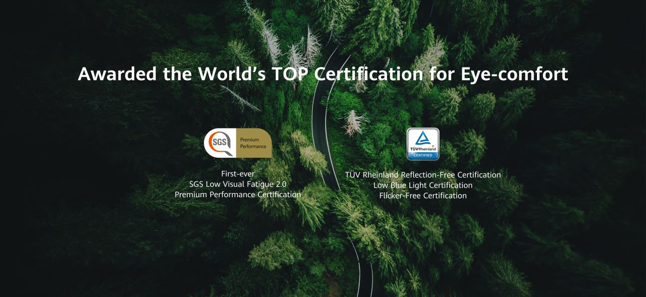This screenshot has height=297, width=646.
Task: Click the TÜVRheinland wordmark inside the badge
Action: [423, 149]
